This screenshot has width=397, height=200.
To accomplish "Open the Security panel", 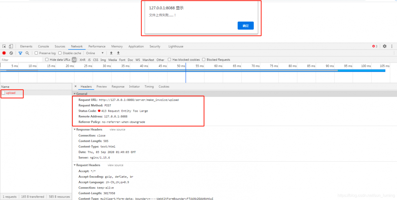I will point(155,46).
